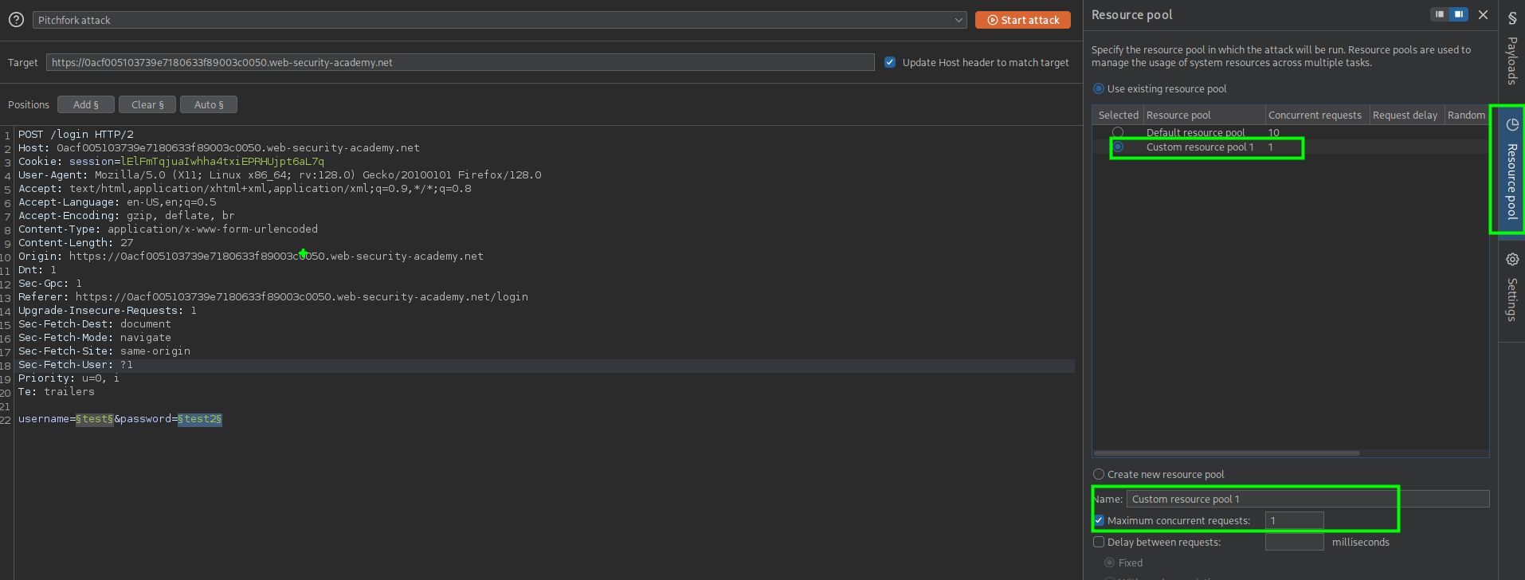Screen dimensions: 1525x580
Task: Click the Target URL input field
Action: (460, 62)
